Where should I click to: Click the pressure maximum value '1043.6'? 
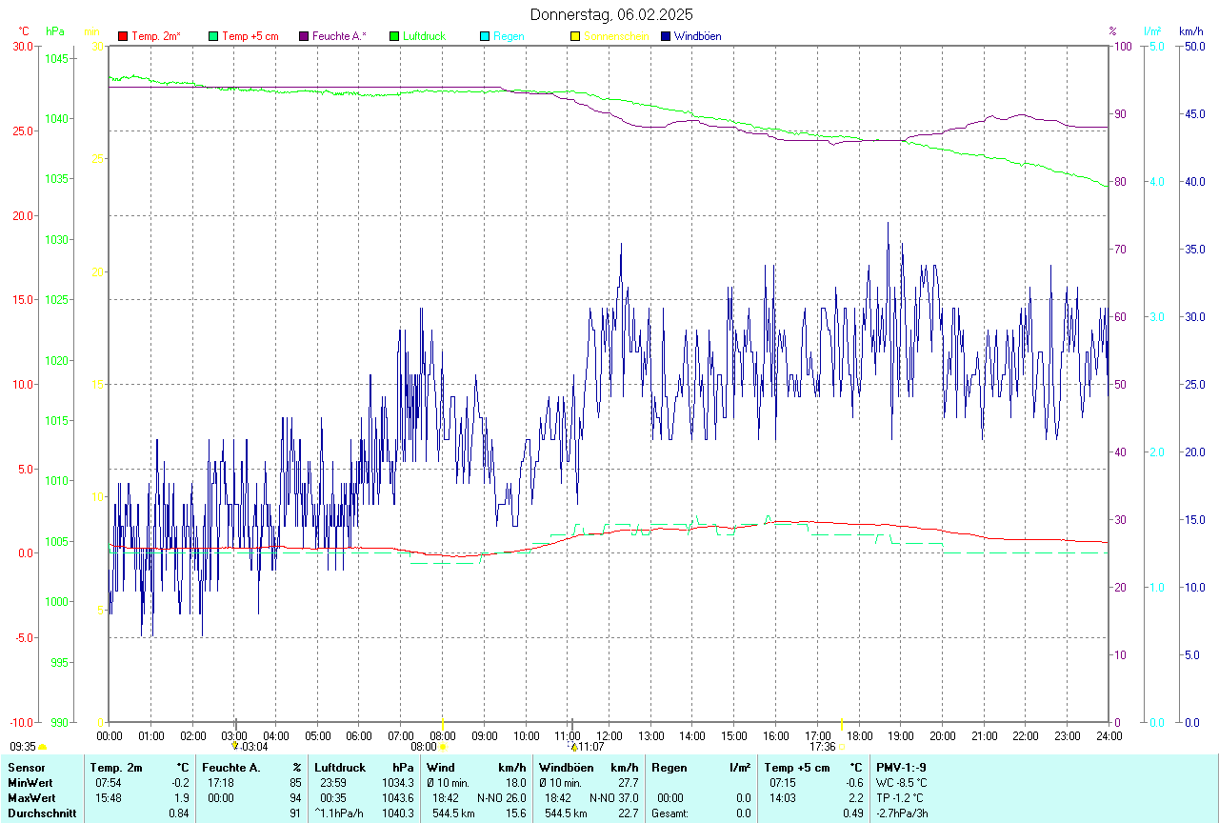396,798
